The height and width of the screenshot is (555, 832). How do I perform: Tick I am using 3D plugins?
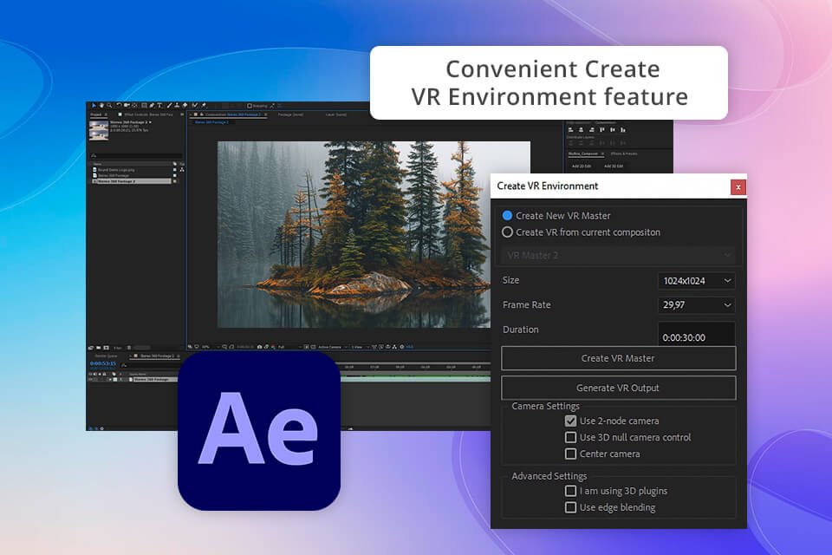[570, 491]
